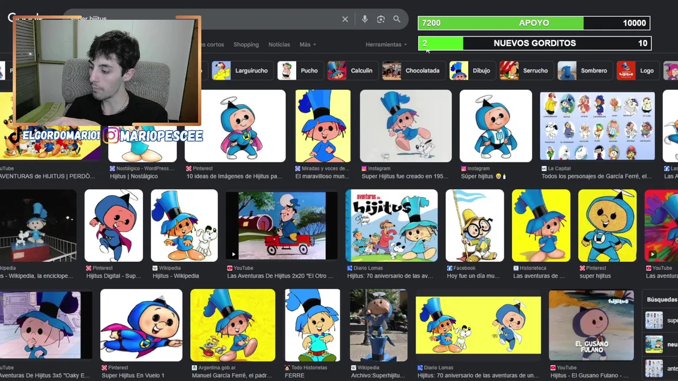This screenshot has height=381, width=678.
Task: Click 'Hijitus | Nostálgico' result title
Action: tap(134, 176)
